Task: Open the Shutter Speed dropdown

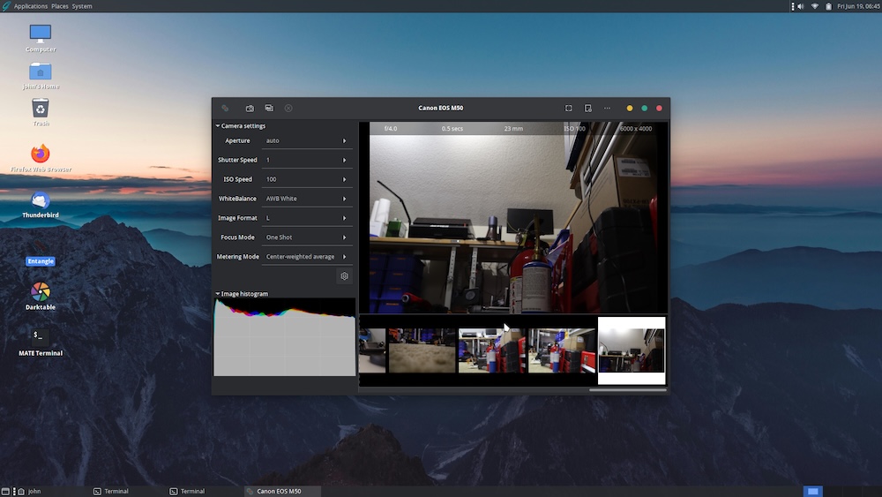Action: [307, 160]
